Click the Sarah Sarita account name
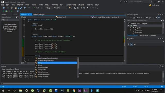 tap(155, 5)
